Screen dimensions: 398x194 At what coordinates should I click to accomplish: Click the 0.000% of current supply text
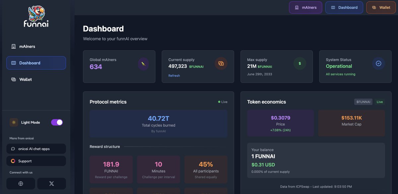pos(271,172)
